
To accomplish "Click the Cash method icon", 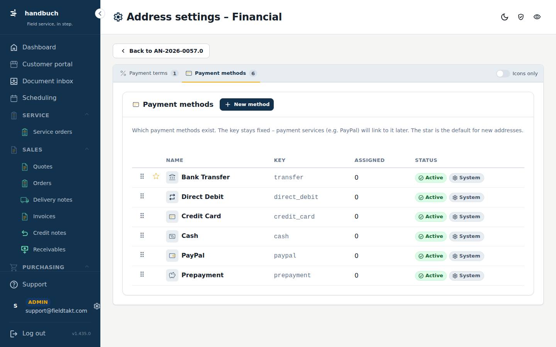I will (x=172, y=236).
